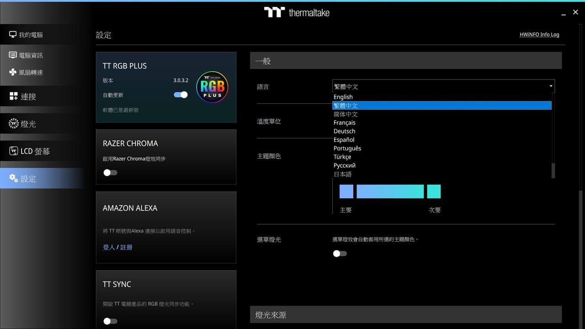Click the 主要 label under swatches

point(346,210)
